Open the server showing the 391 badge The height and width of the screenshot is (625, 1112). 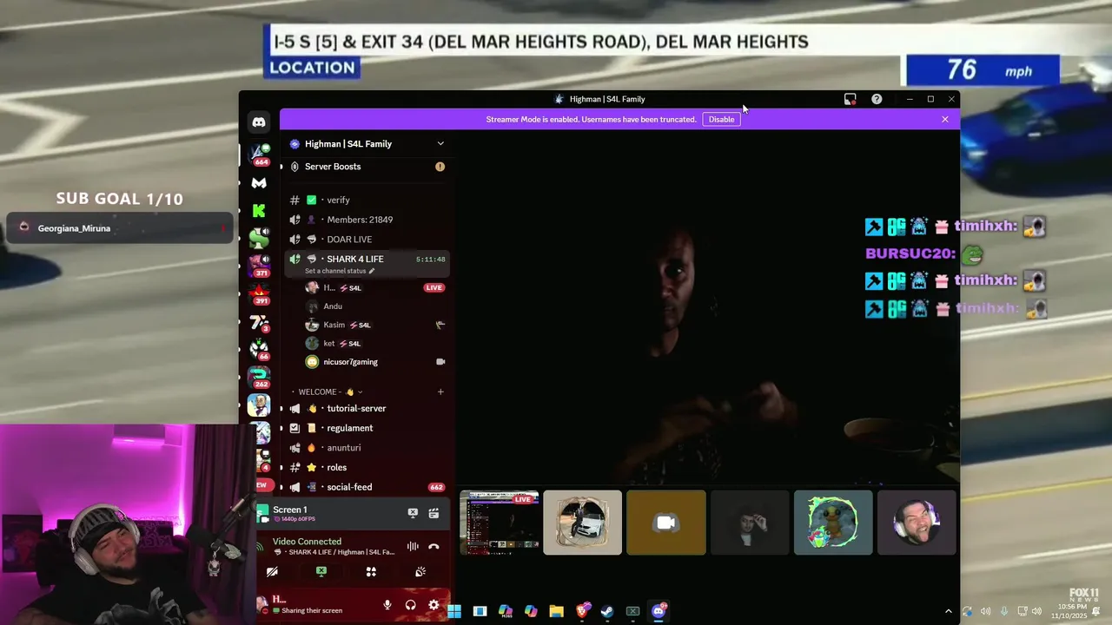click(x=259, y=294)
